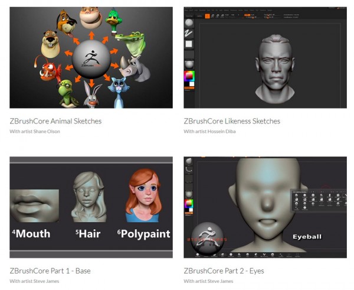Click the brush sphere icon in the Likeness Sketches thumbnail
The image size is (354, 290).
tap(189, 22)
